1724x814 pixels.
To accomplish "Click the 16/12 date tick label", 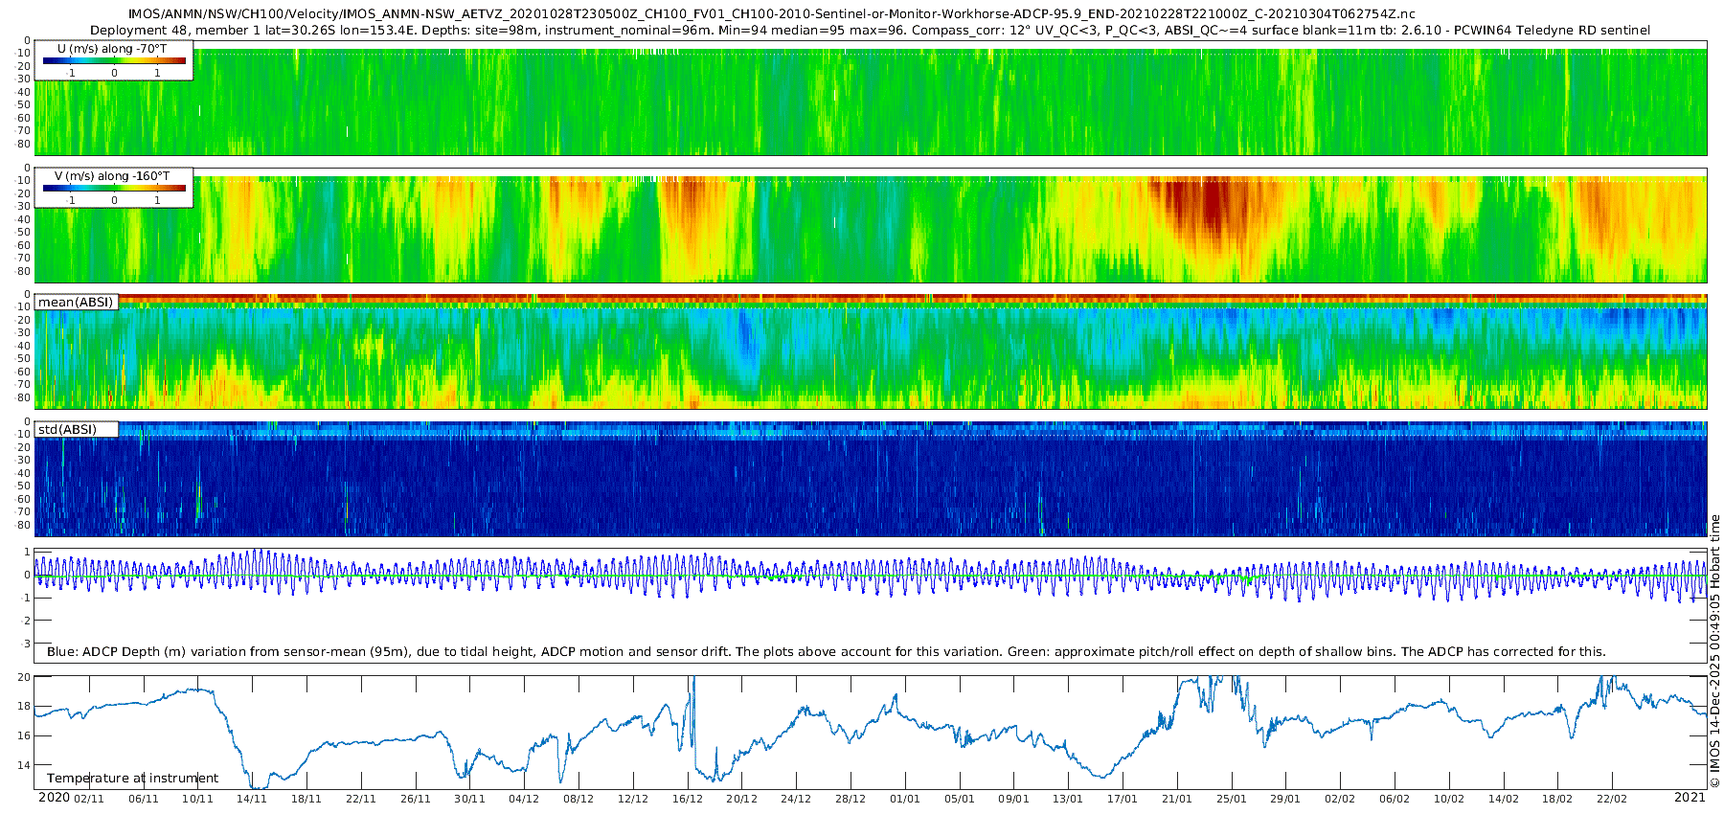I will 687,799.
